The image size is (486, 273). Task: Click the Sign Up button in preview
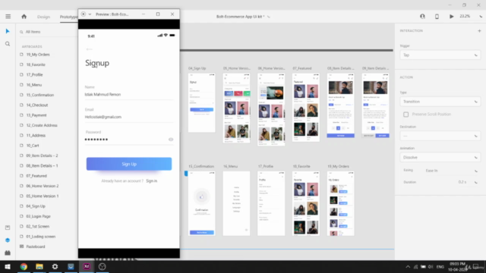pyautogui.click(x=129, y=164)
